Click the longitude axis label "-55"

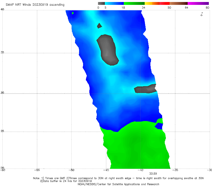point(37,170)
